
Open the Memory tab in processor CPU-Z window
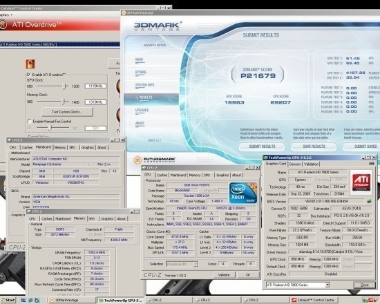pyautogui.click(x=195, y=175)
